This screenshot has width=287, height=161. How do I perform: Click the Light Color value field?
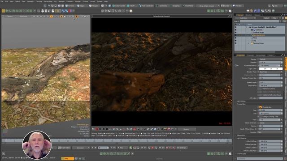271,68
